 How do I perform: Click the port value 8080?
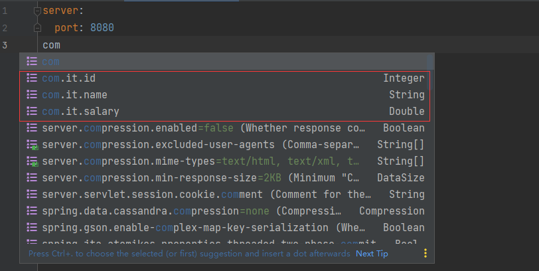pos(102,27)
